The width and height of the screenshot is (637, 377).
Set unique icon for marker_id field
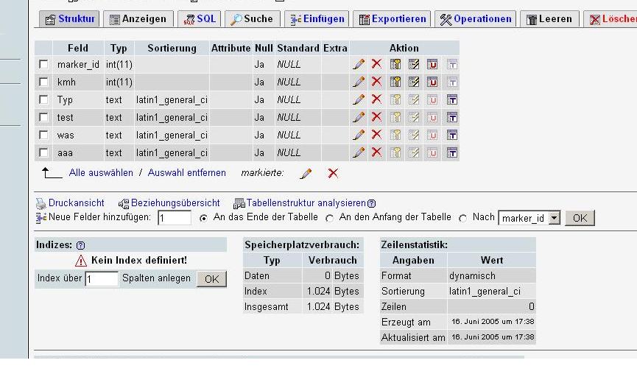(x=432, y=64)
